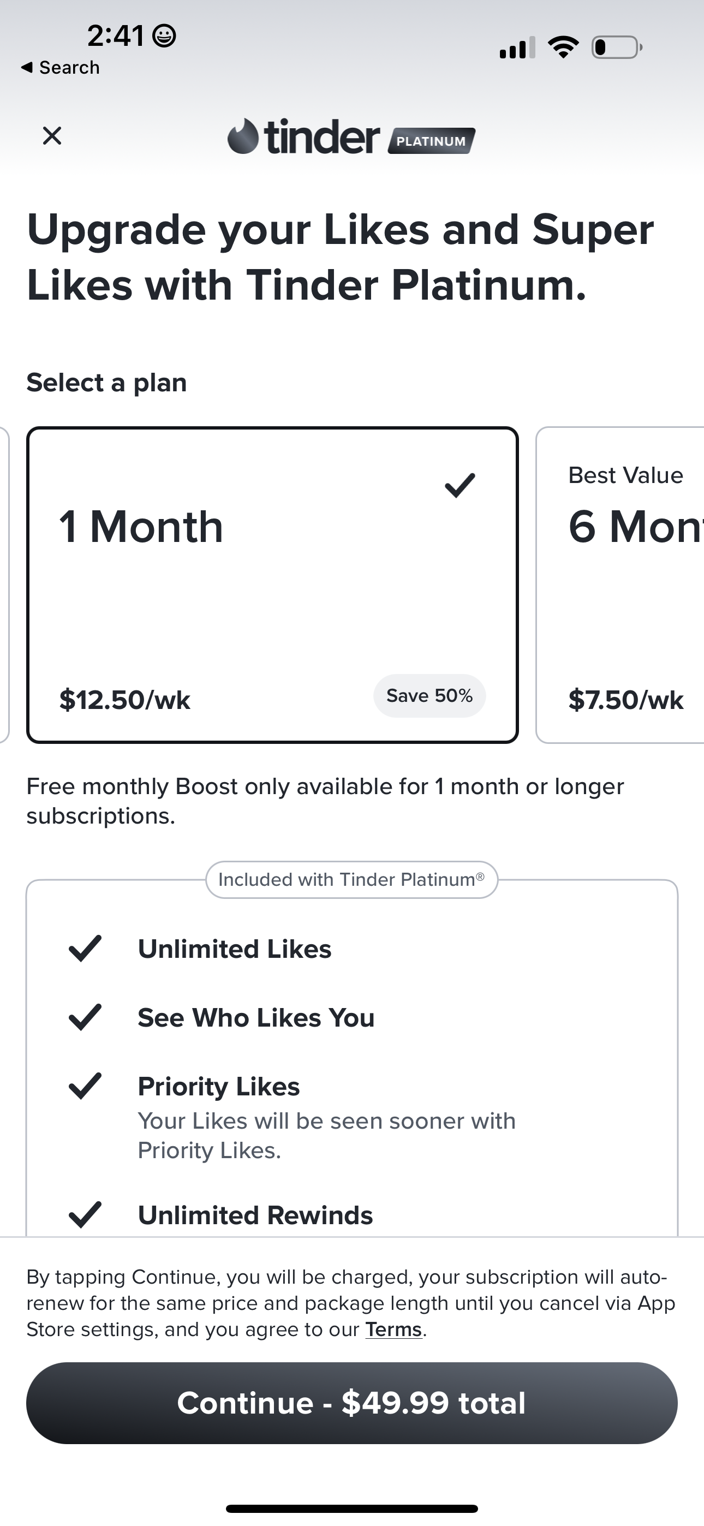Viewport: 704px width, 1526px height.
Task: Select the partially hidden plan on left edge
Action: tap(4, 585)
